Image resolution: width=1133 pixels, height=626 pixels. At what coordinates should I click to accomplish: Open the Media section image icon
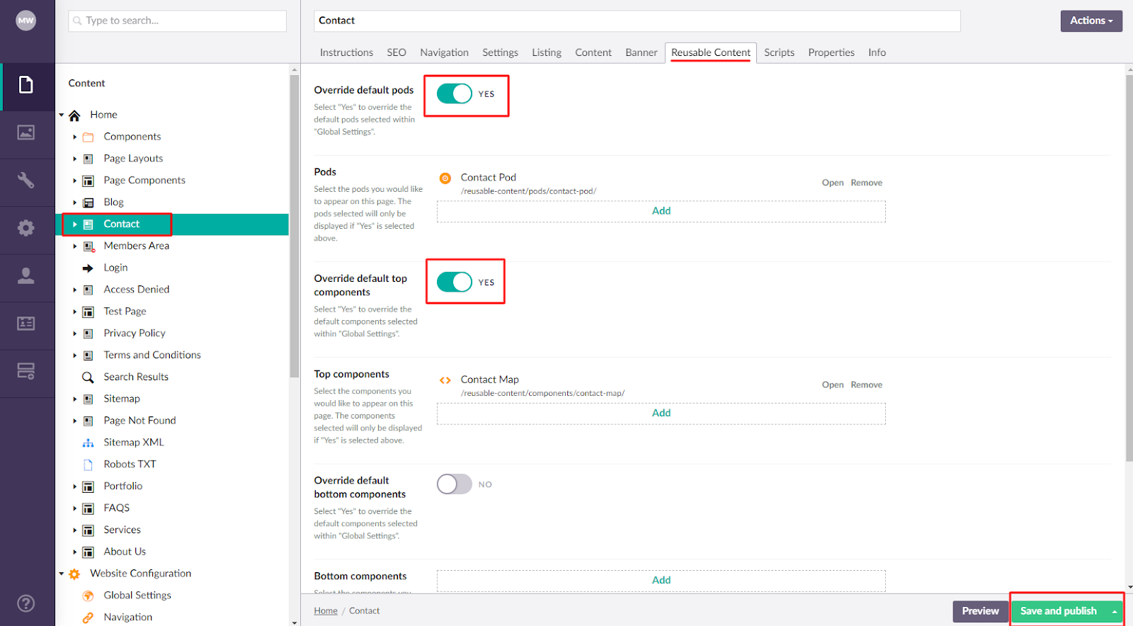pos(26,132)
